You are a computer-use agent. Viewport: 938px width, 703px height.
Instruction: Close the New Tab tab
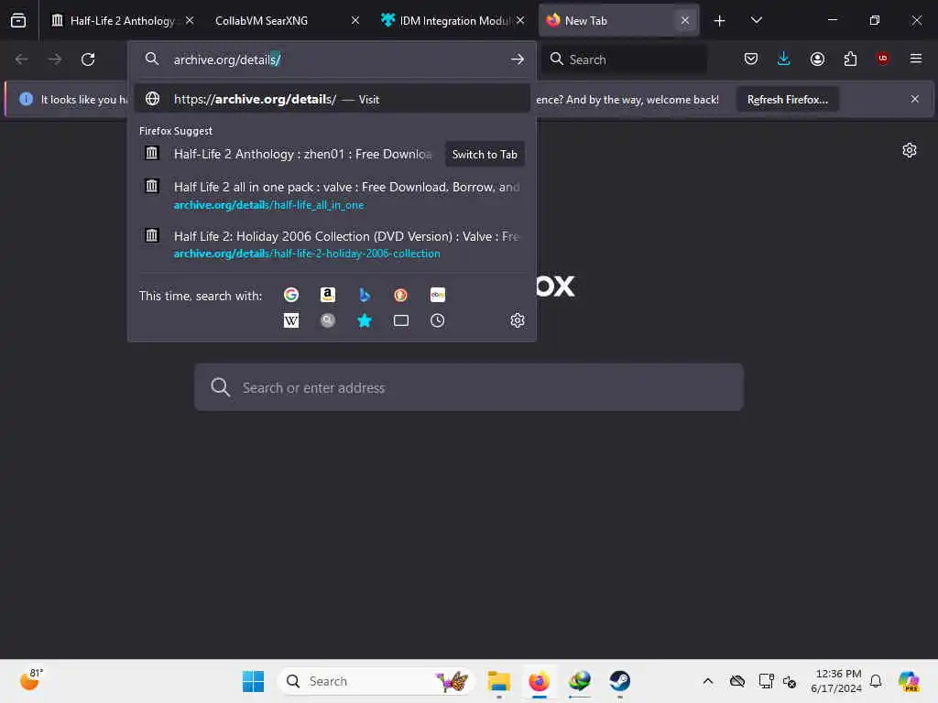(x=685, y=20)
